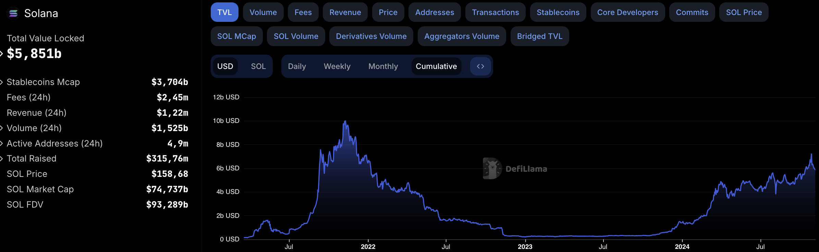819x252 pixels.
Task: Enable the SOL Volume chart metric
Action: [296, 36]
